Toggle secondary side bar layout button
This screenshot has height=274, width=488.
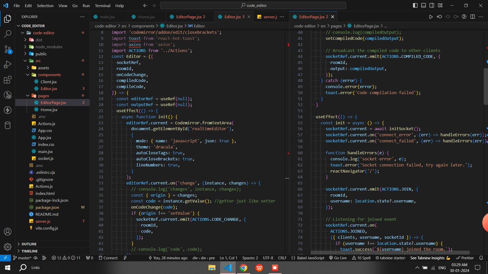[x=432, y=6]
